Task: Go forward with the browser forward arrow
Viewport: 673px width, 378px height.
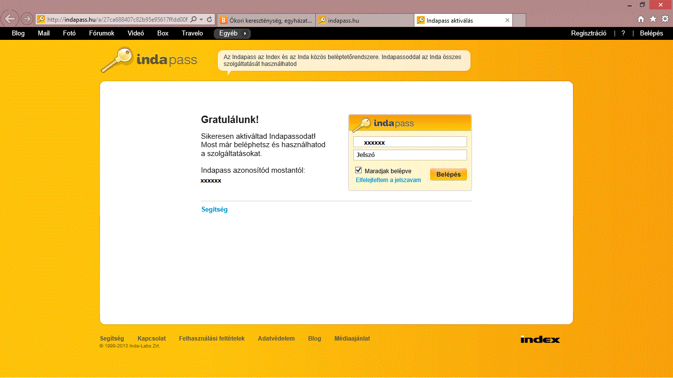Action: click(27, 19)
